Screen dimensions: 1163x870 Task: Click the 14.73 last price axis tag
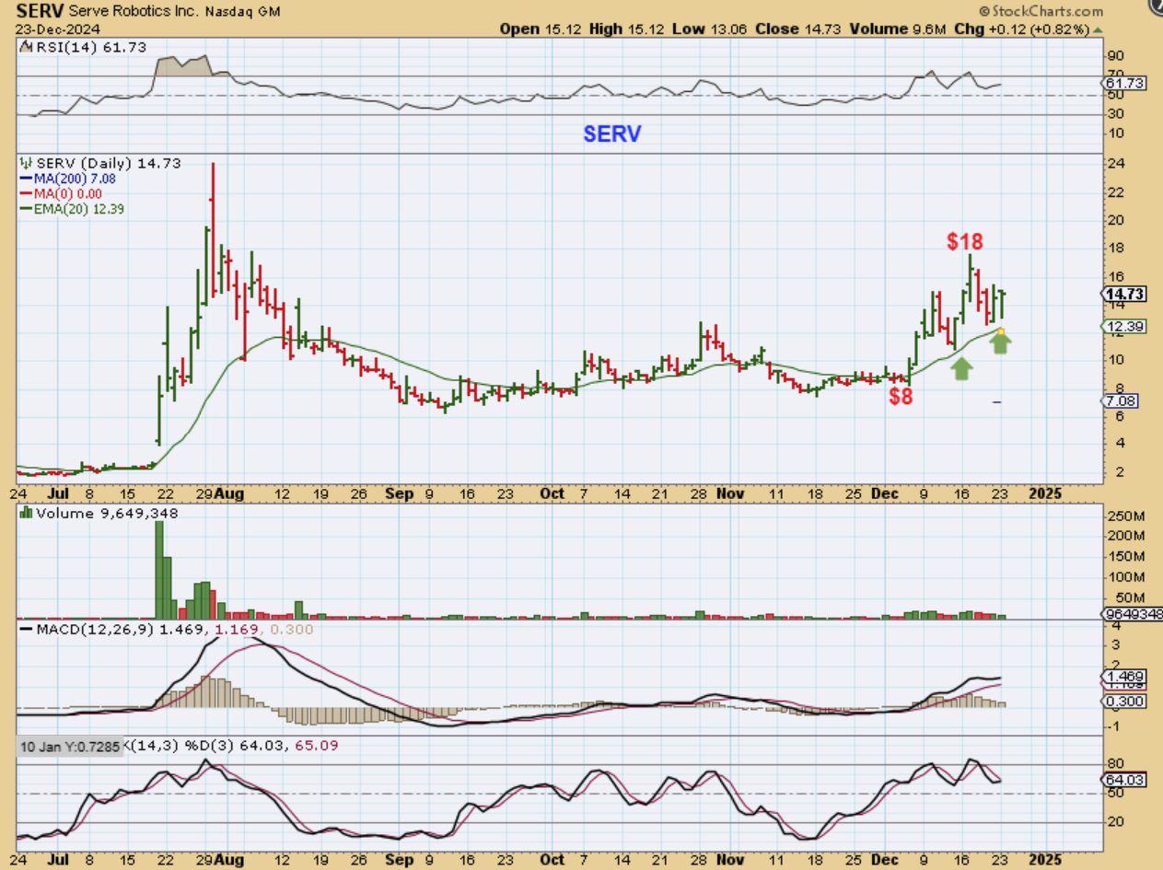(x=1124, y=294)
